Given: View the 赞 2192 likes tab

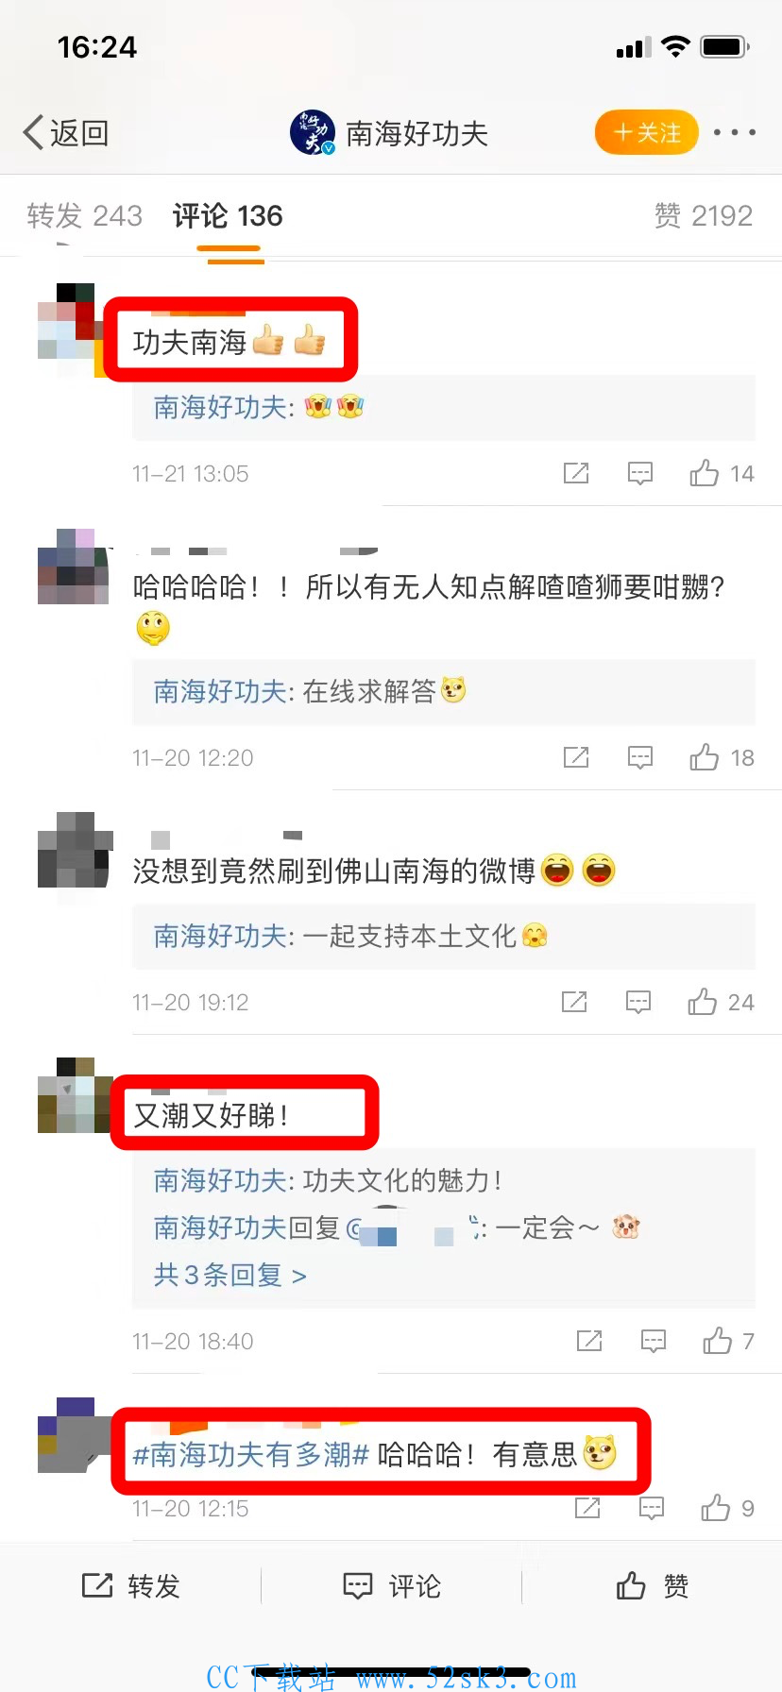Looking at the screenshot, I should (x=704, y=216).
